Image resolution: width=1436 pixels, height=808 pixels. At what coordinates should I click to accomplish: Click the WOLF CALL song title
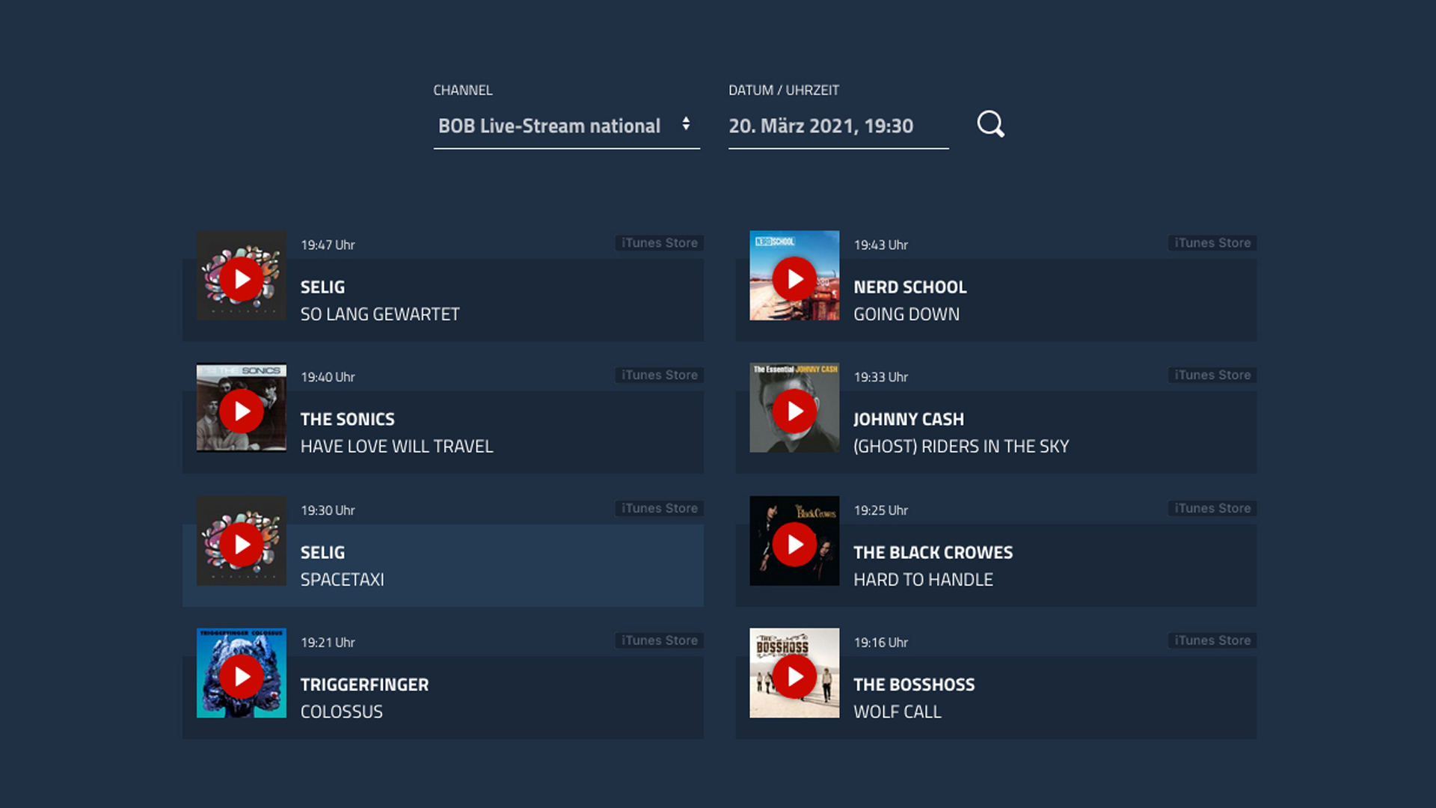[x=897, y=712]
